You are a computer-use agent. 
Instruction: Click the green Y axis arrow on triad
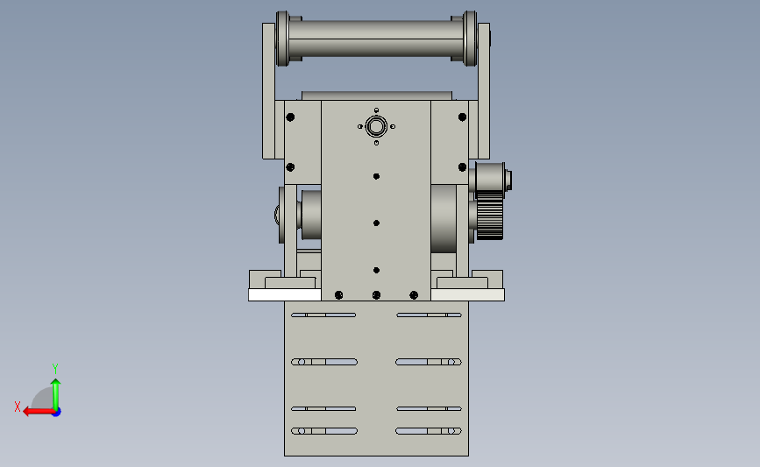pyautogui.click(x=56, y=394)
